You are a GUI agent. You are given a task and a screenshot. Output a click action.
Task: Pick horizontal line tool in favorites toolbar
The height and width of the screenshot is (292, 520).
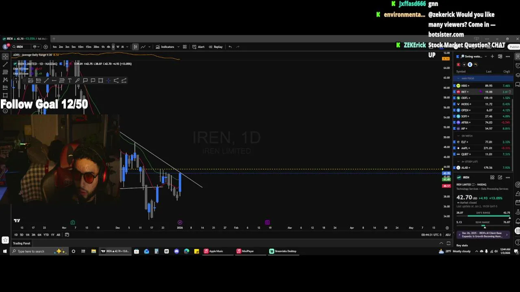[x=54, y=80]
